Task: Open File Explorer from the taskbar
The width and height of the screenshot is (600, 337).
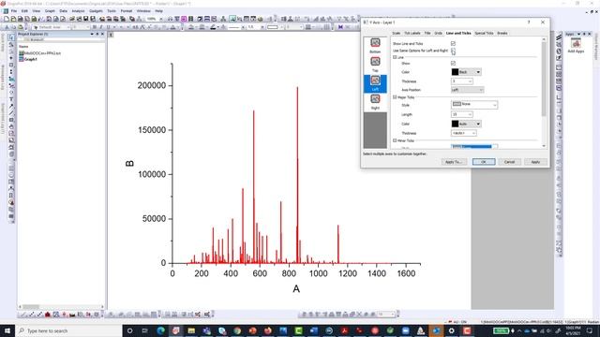Action: [x=191, y=330]
